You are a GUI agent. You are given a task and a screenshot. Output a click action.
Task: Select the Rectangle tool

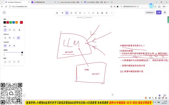coord(71,13)
